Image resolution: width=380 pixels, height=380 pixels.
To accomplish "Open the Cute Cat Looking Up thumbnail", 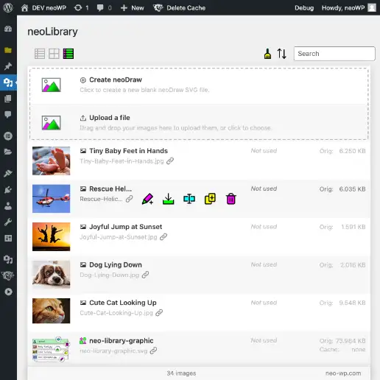I will 51,311.
